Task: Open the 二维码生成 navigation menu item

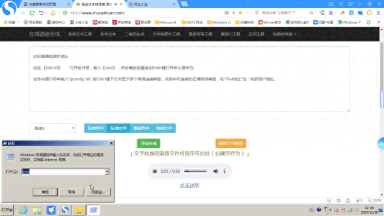Action: [134, 34]
